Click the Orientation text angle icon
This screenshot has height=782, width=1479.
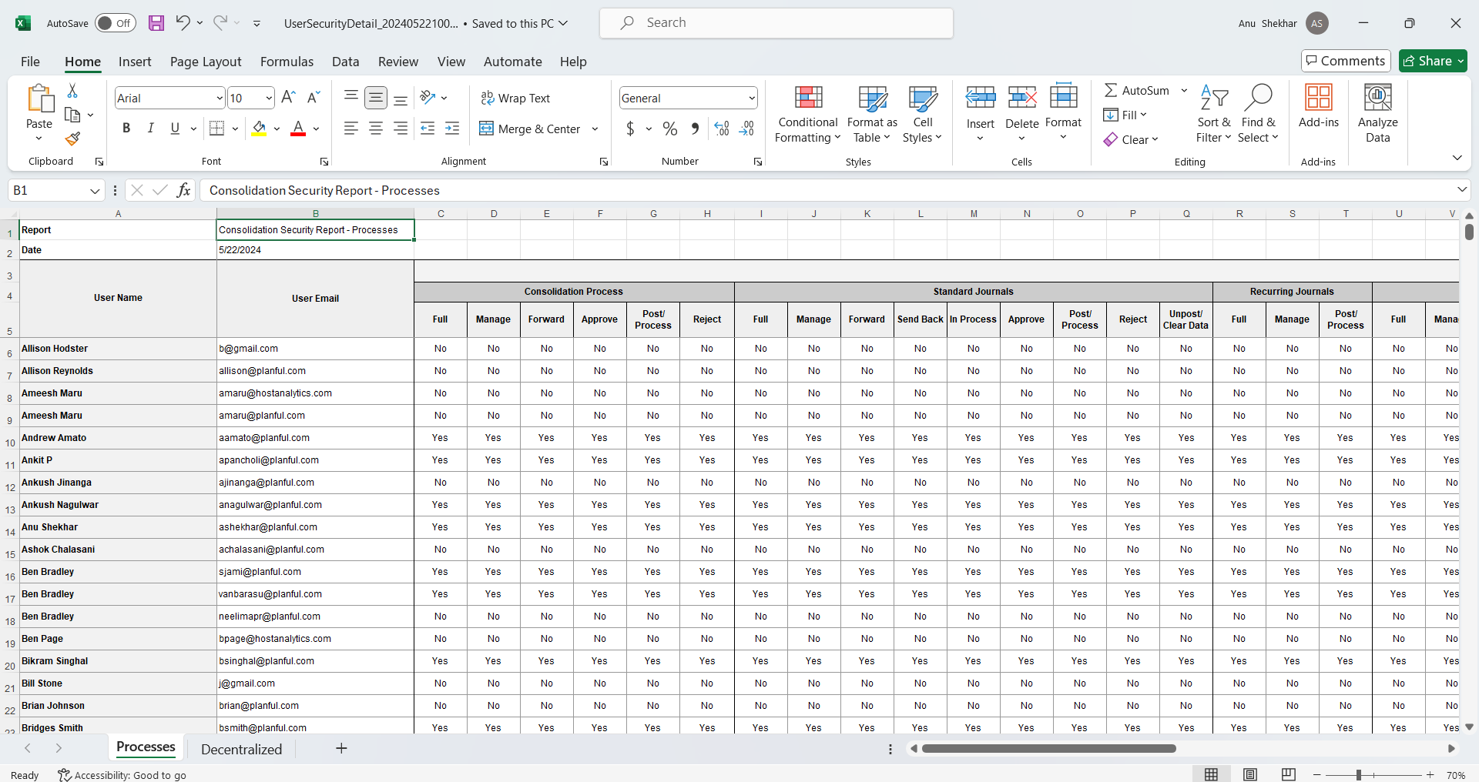click(428, 97)
